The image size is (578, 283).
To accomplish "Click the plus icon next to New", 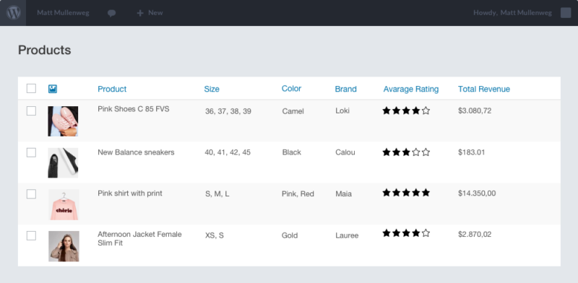I will [x=140, y=13].
